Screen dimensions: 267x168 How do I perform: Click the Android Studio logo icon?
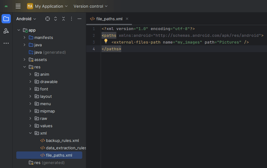[6, 6]
